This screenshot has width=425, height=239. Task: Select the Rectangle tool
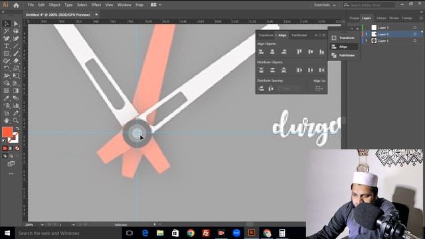[7, 53]
